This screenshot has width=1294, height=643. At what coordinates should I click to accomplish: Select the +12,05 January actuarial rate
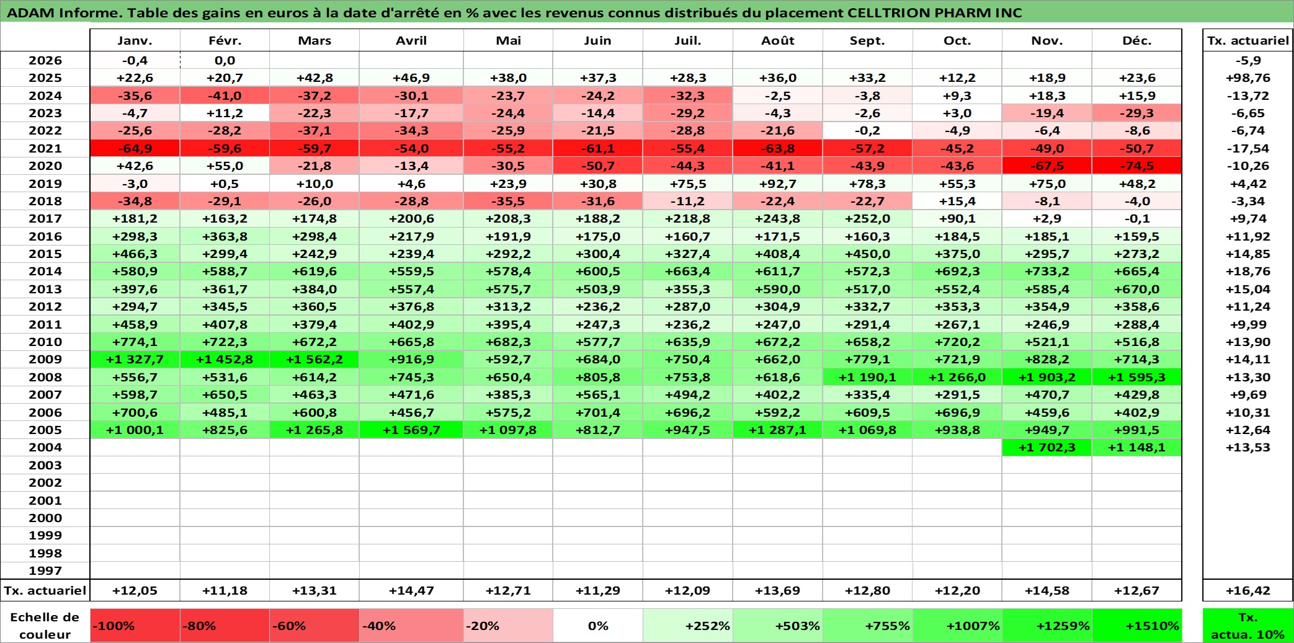click(x=135, y=590)
